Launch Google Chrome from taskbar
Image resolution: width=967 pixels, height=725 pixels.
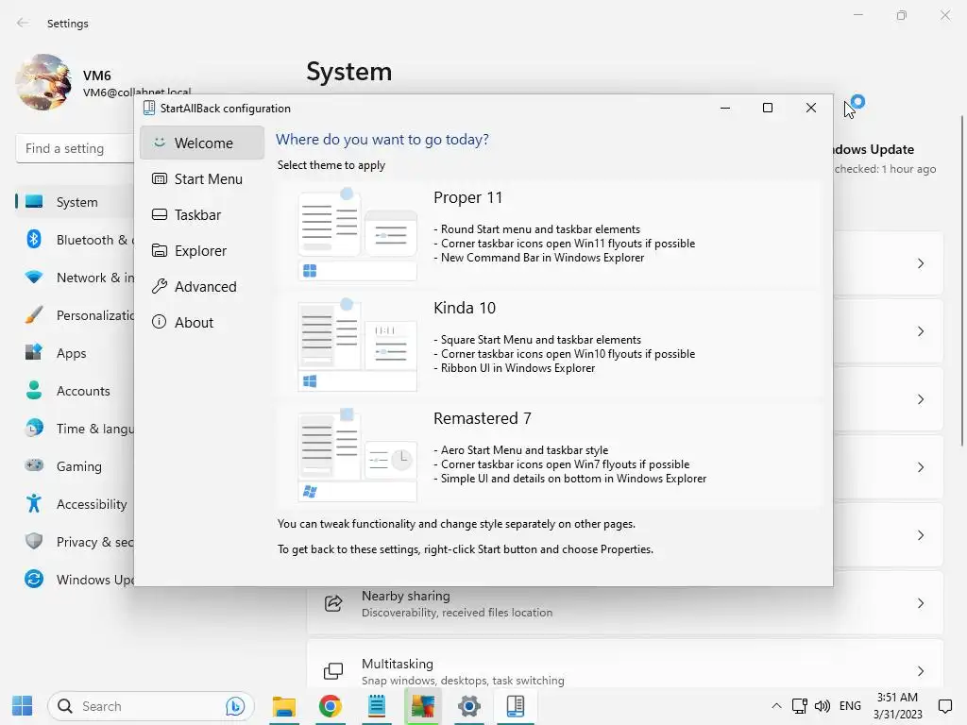(x=330, y=706)
